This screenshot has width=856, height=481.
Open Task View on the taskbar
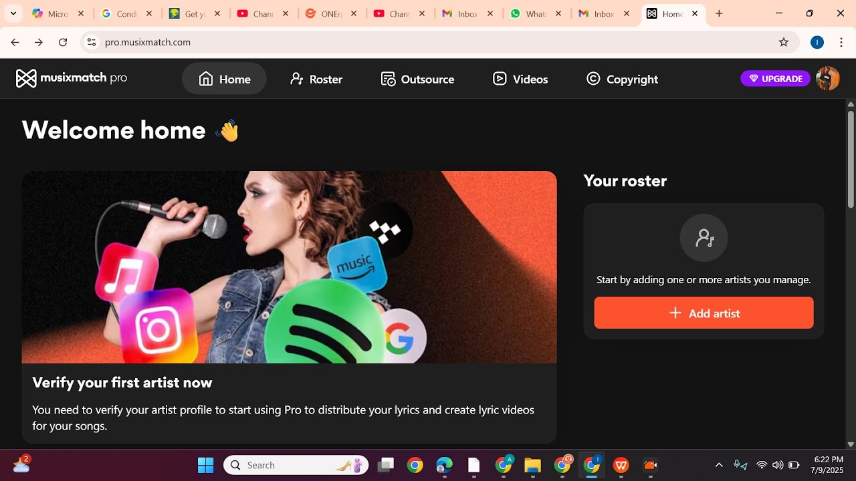click(385, 465)
